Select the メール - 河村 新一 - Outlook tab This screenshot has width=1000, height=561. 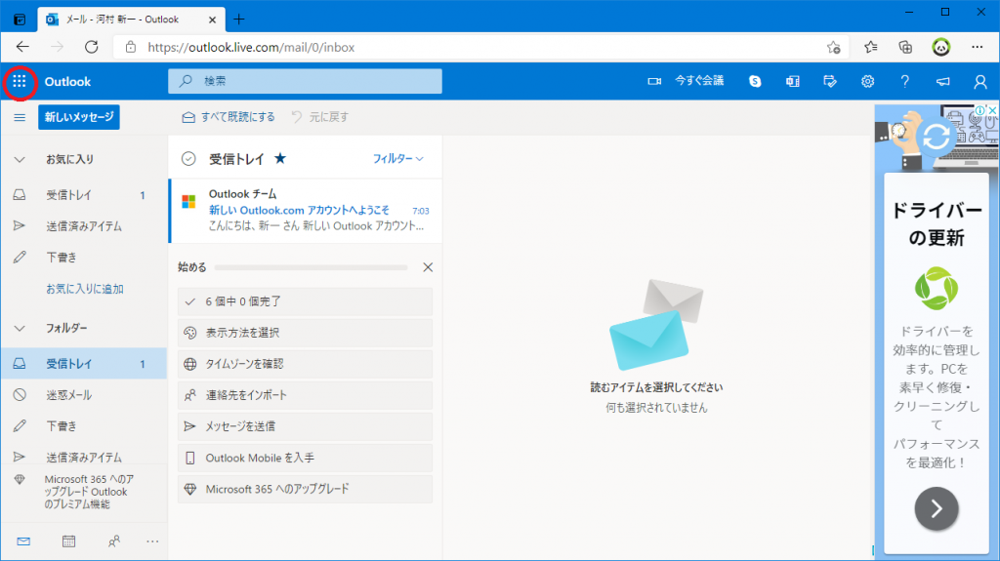tap(131, 20)
